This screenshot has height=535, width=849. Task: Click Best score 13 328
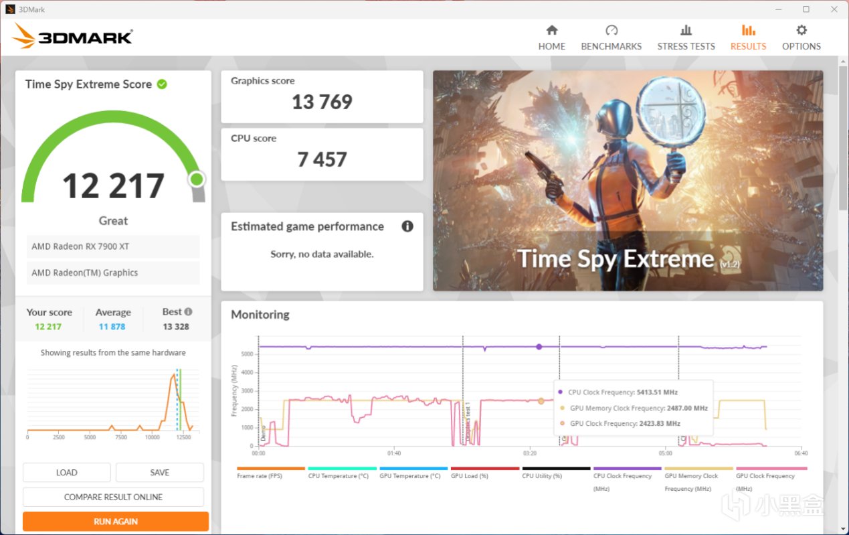click(176, 327)
